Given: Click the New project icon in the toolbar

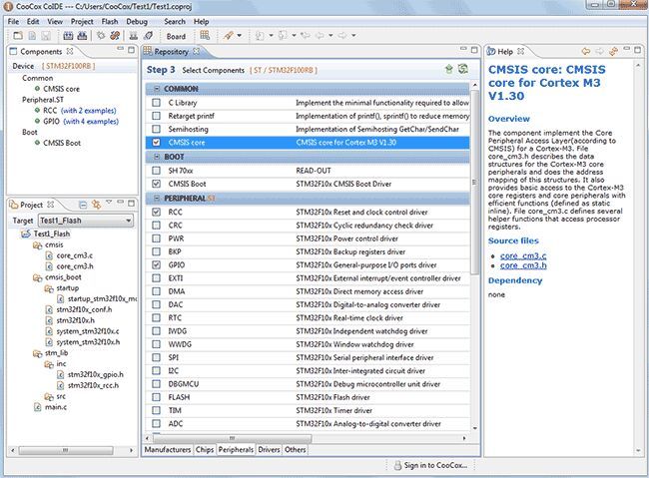Looking at the screenshot, I should [x=18, y=36].
